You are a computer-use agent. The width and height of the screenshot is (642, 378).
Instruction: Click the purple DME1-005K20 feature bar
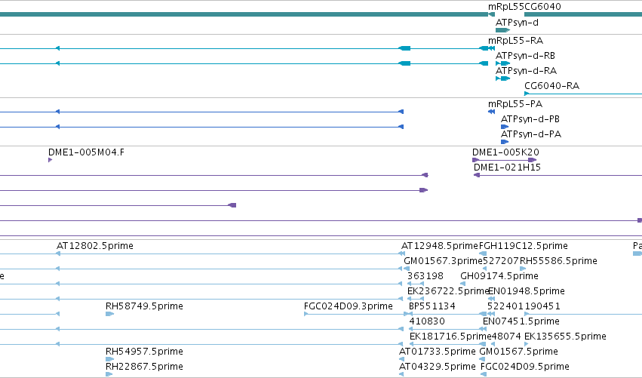coord(504,160)
